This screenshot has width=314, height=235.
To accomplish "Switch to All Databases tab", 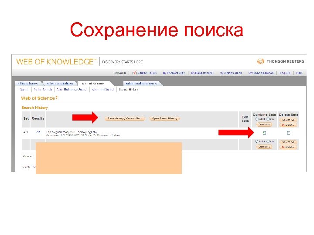I will coord(27,84).
